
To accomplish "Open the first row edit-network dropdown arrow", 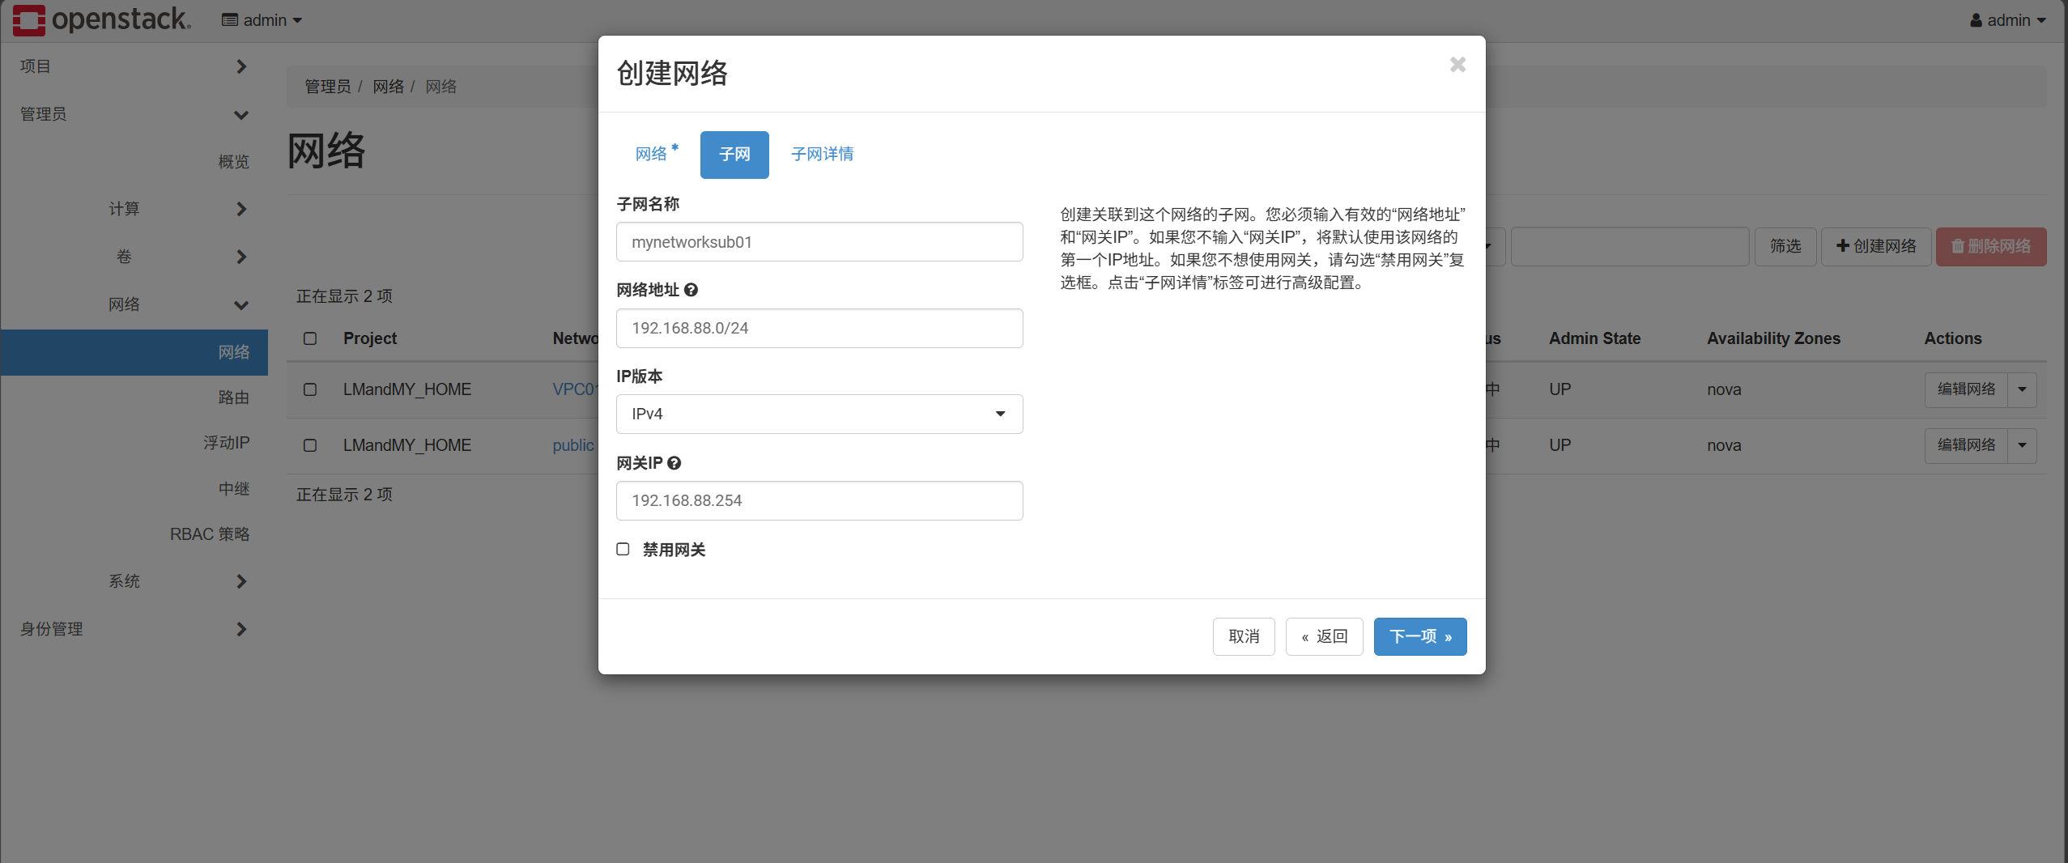I will tap(2022, 389).
